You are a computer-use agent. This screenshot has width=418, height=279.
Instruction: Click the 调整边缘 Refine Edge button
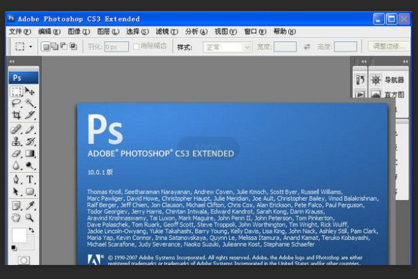pyautogui.click(x=389, y=47)
